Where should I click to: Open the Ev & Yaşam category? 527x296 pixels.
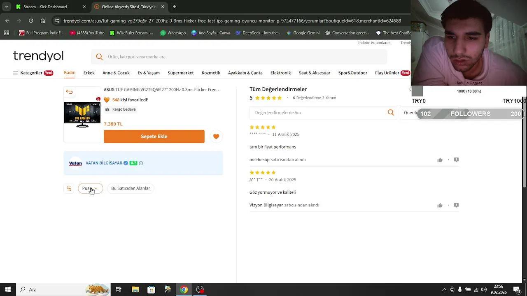(x=149, y=73)
